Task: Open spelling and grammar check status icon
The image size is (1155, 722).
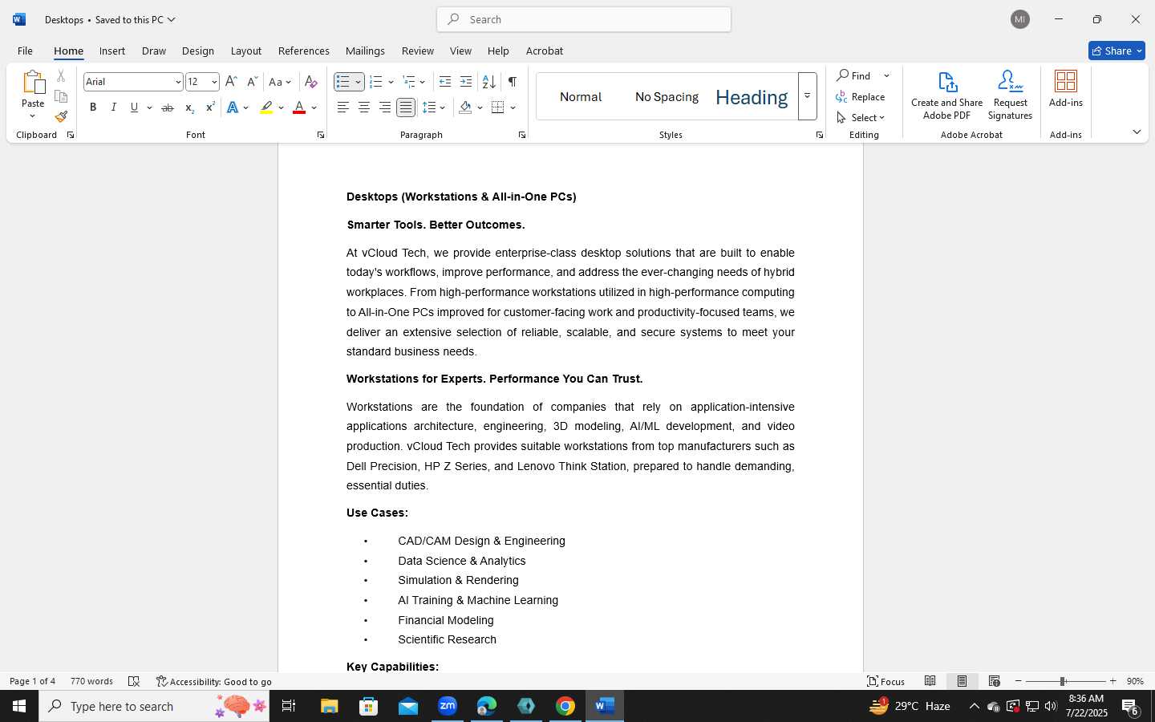Action: [134, 681]
